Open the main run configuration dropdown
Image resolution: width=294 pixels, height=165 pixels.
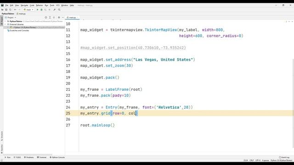(x=28, y=10)
